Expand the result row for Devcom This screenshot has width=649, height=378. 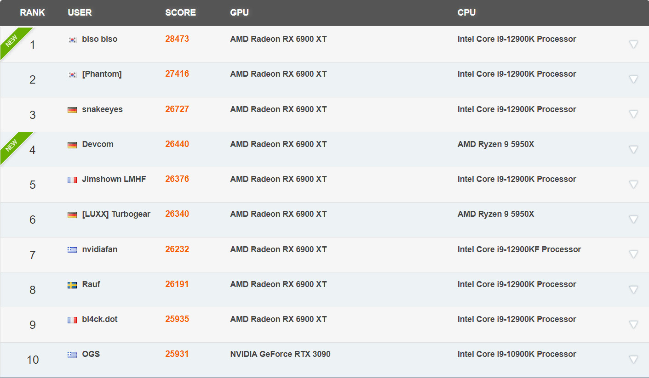tap(634, 149)
